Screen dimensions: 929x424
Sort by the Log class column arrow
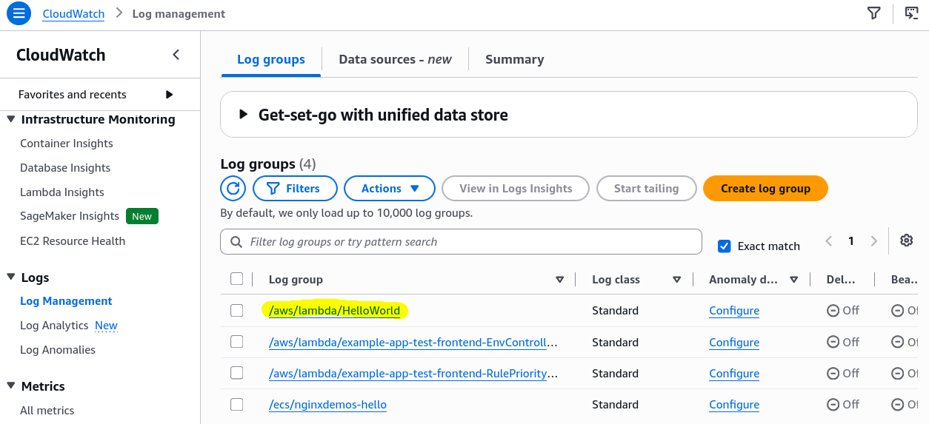[x=676, y=280]
